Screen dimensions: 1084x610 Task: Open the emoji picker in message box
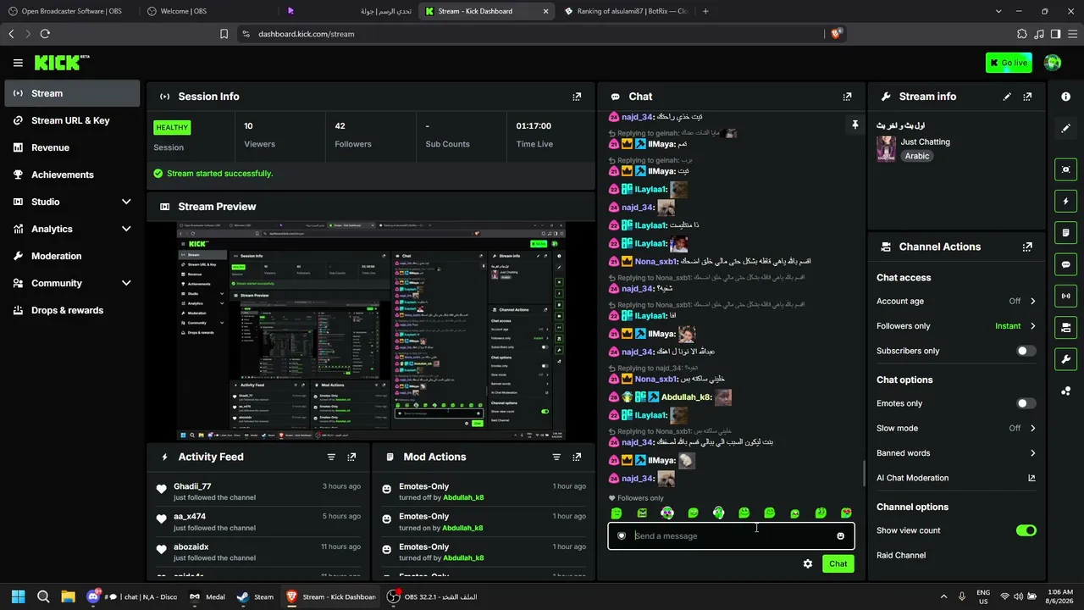840,535
